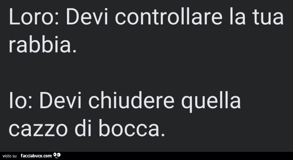The width and height of the screenshot is (293, 160).
Task: Click the first "Devi" after Loro
Action: pyautogui.click(x=87, y=18)
